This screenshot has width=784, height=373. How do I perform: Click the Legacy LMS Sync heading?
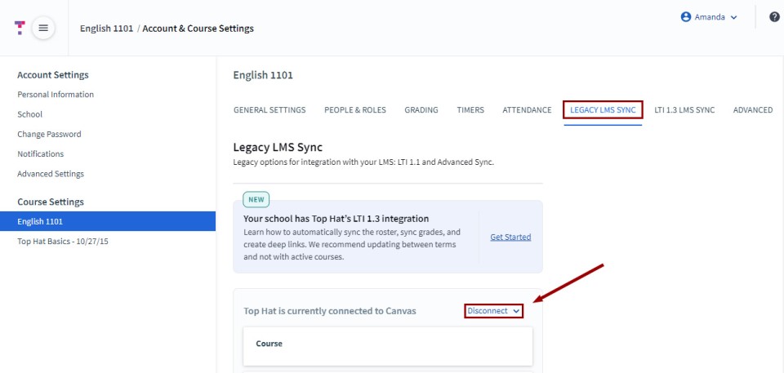click(x=278, y=148)
